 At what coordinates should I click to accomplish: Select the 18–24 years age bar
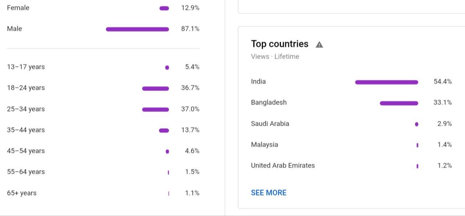[155, 88]
